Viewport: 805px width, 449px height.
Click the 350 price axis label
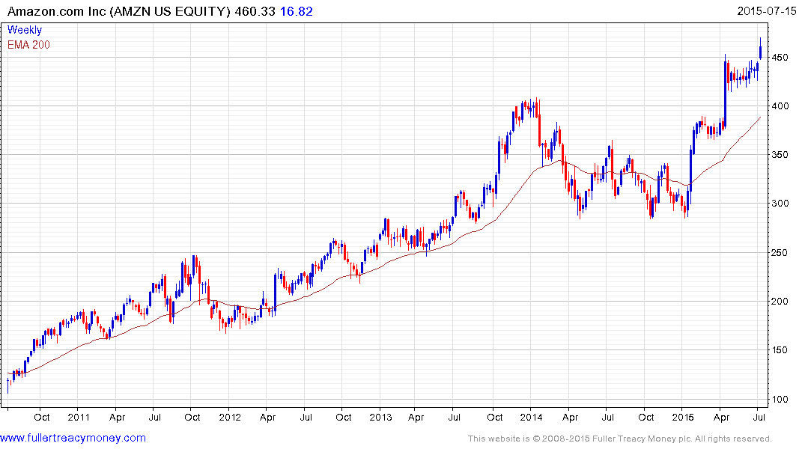[780, 155]
